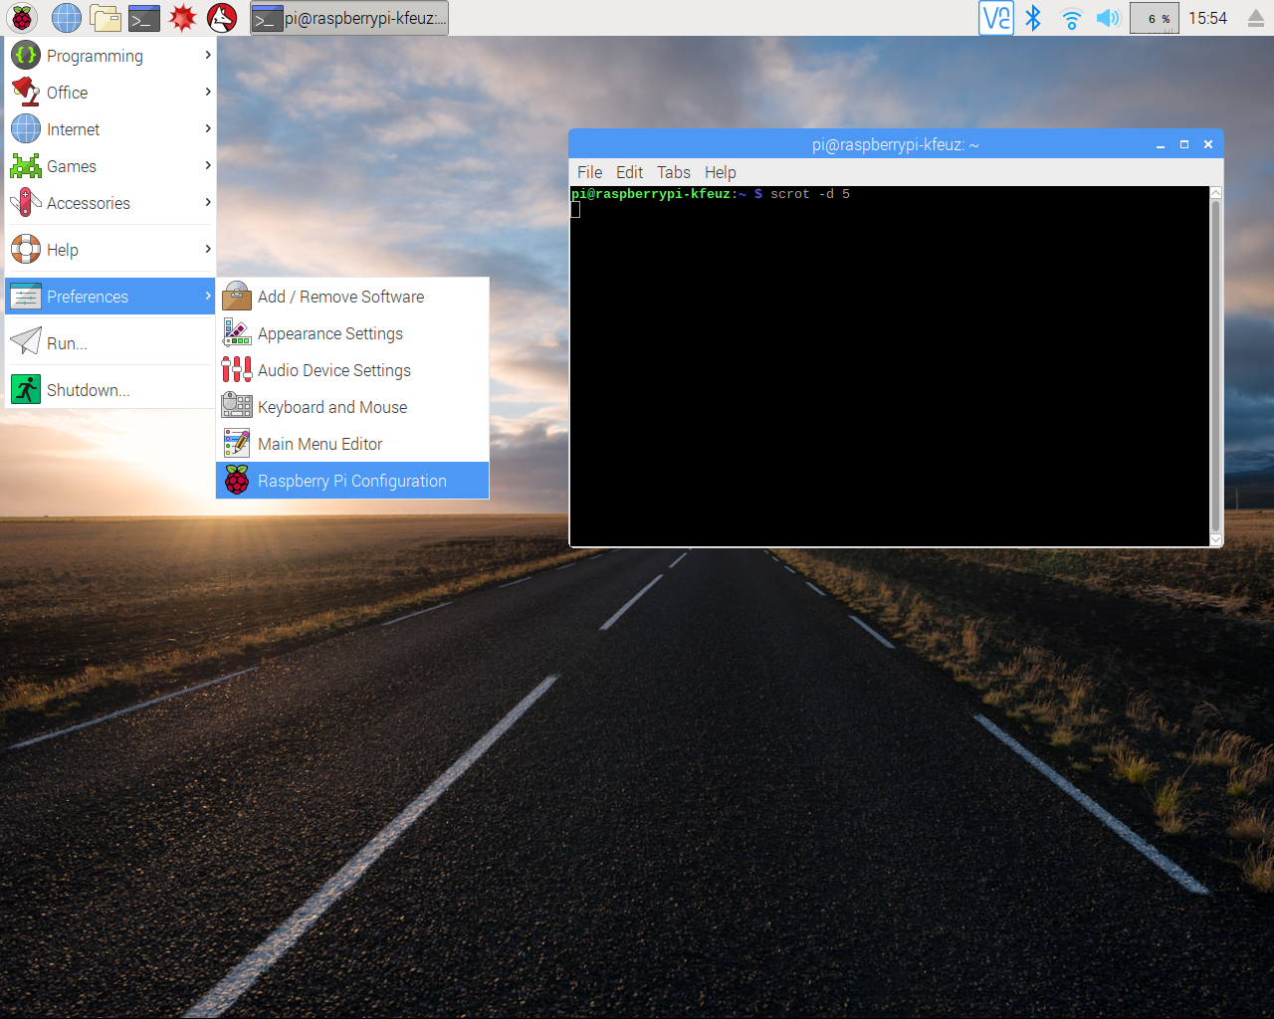Close the terminal window
This screenshot has width=1274, height=1019.
point(1208,145)
